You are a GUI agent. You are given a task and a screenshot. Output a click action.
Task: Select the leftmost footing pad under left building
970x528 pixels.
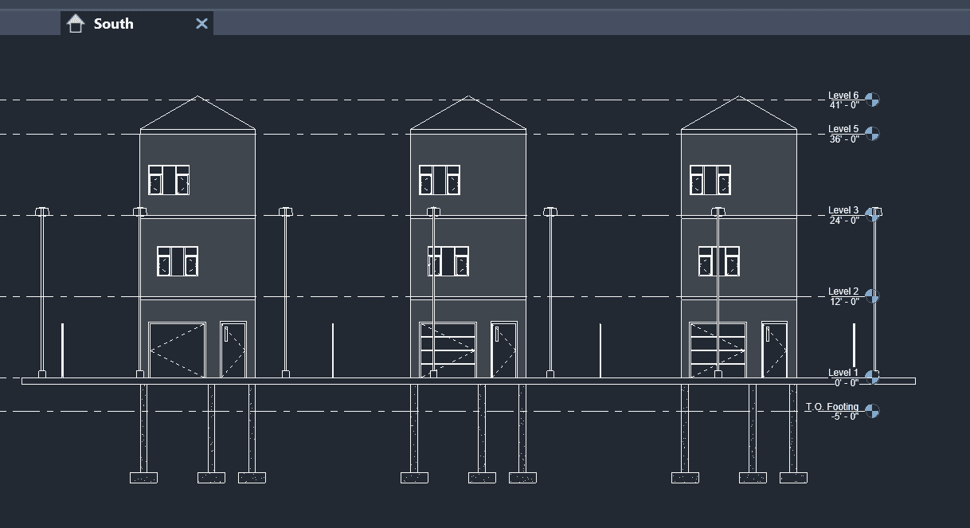143,478
